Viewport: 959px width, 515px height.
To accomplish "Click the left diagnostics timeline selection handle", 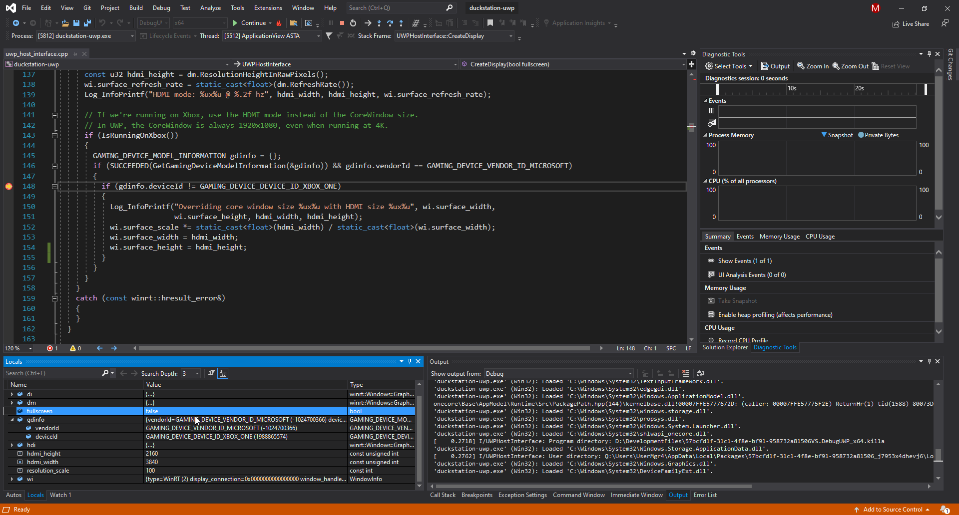I will (717, 89).
